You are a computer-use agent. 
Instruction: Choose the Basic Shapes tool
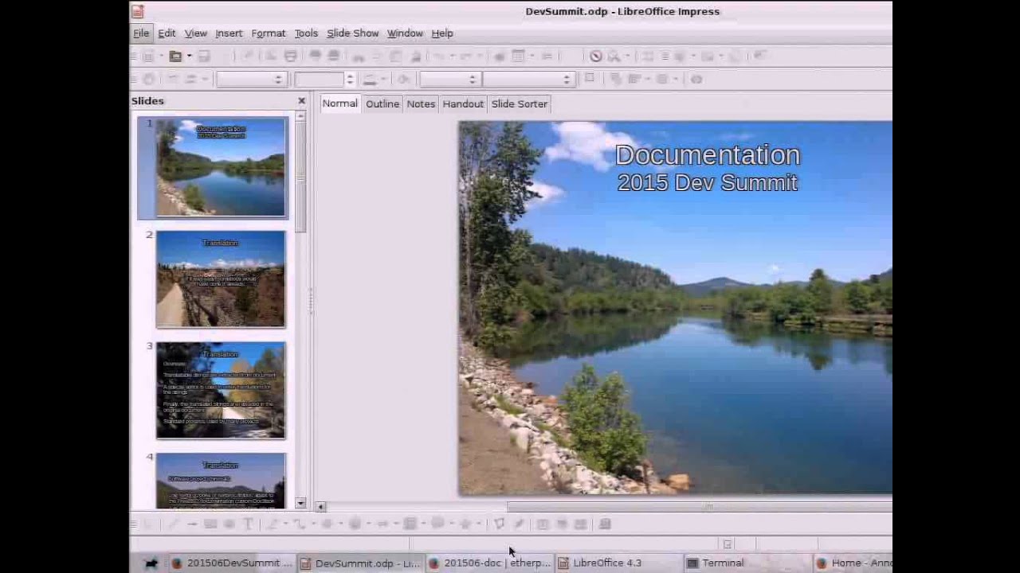[x=327, y=524]
